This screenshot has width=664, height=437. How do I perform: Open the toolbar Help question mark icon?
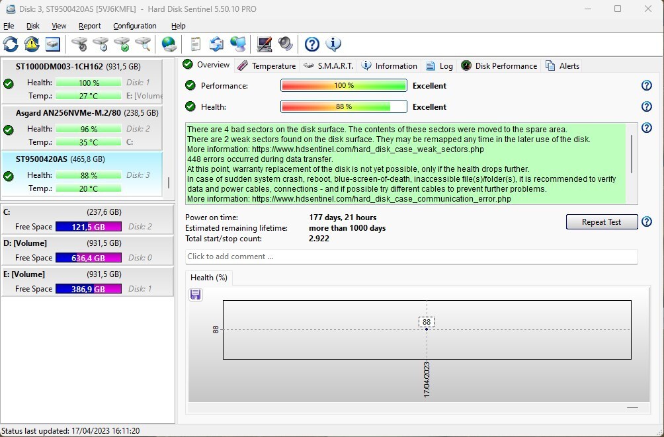pyautogui.click(x=312, y=44)
